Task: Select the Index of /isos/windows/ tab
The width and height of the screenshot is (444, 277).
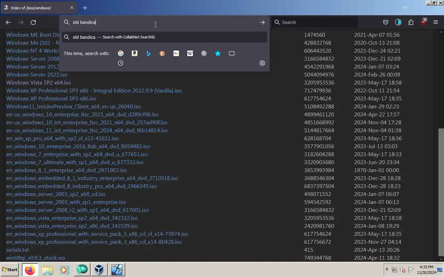Action: point(39,8)
